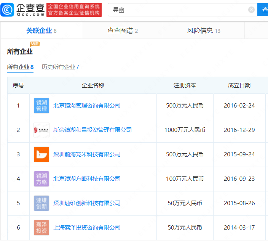Click the blue search button
Screen dimensions: 268x241
click(x=263, y=10)
